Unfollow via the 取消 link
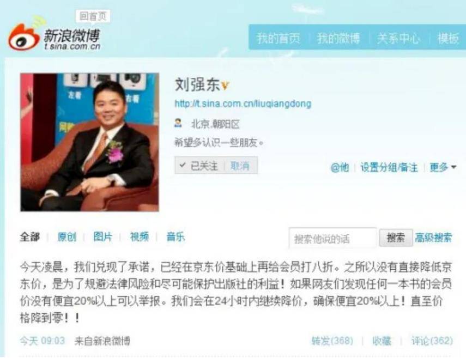This screenshot has width=466, height=358. click(x=240, y=166)
